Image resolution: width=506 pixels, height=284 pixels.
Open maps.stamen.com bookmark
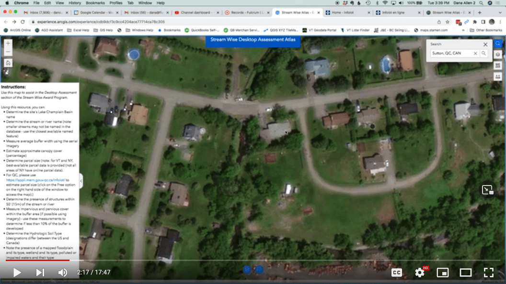431,30
